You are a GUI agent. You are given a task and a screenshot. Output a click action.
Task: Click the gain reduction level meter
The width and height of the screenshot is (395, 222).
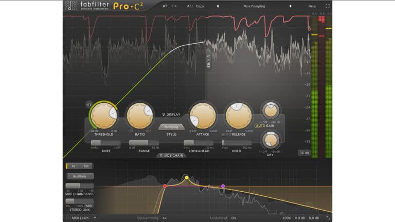click(x=321, y=87)
